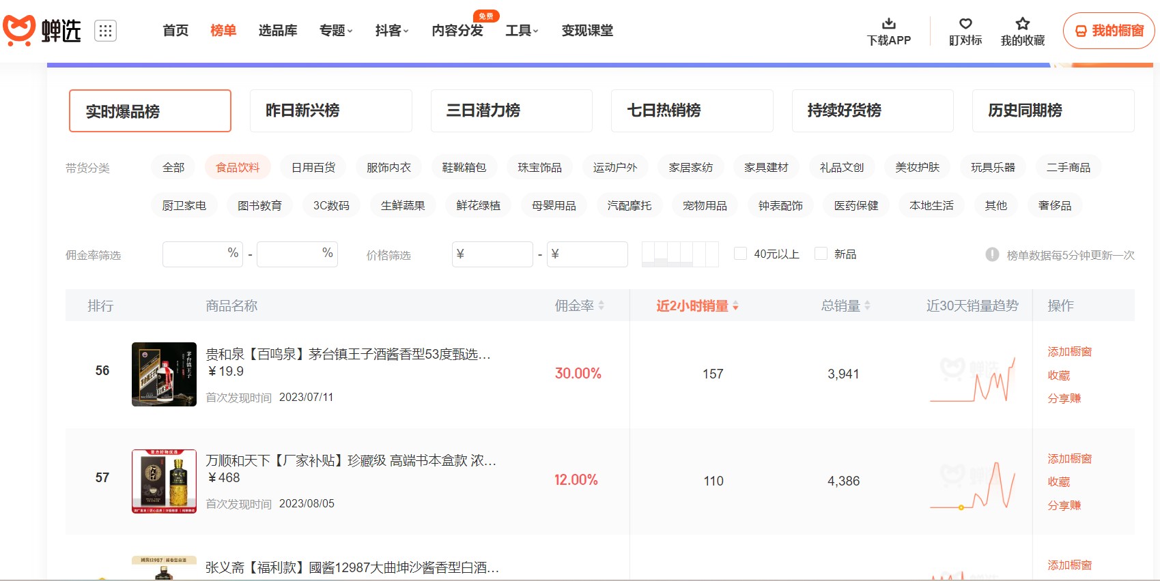The height and width of the screenshot is (581, 1160).
Task: Switch to 七日热销榜 tab
Action: point(692,110)
